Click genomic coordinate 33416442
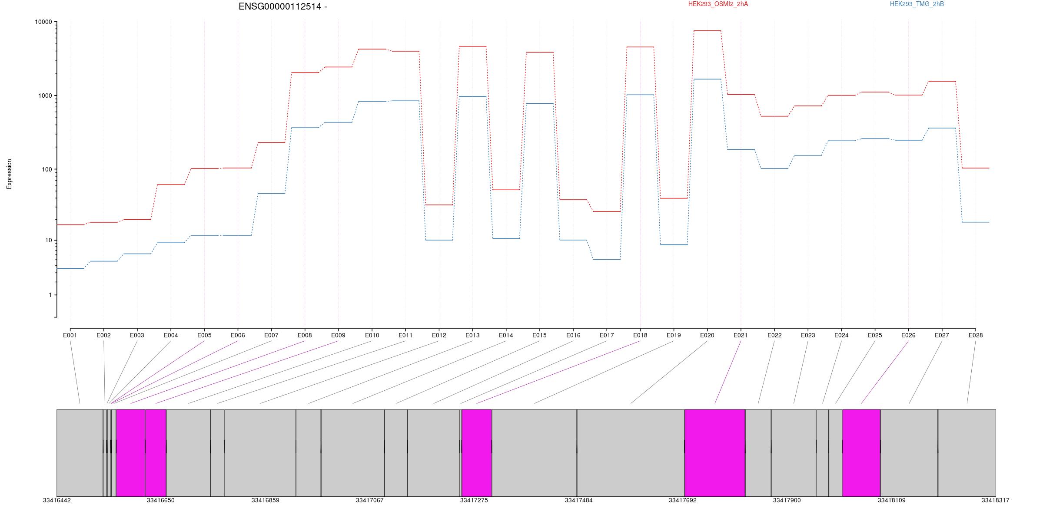Viewport: 1043px width, 521px height. point(56,500)
